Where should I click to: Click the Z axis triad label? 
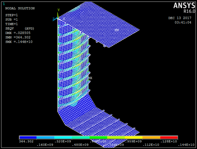pos(53,19)
